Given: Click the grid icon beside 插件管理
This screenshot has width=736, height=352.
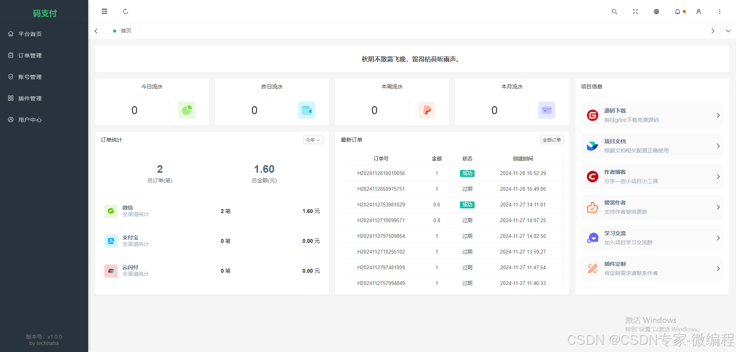Looking at the screenshot, I should tap(11, 98).
